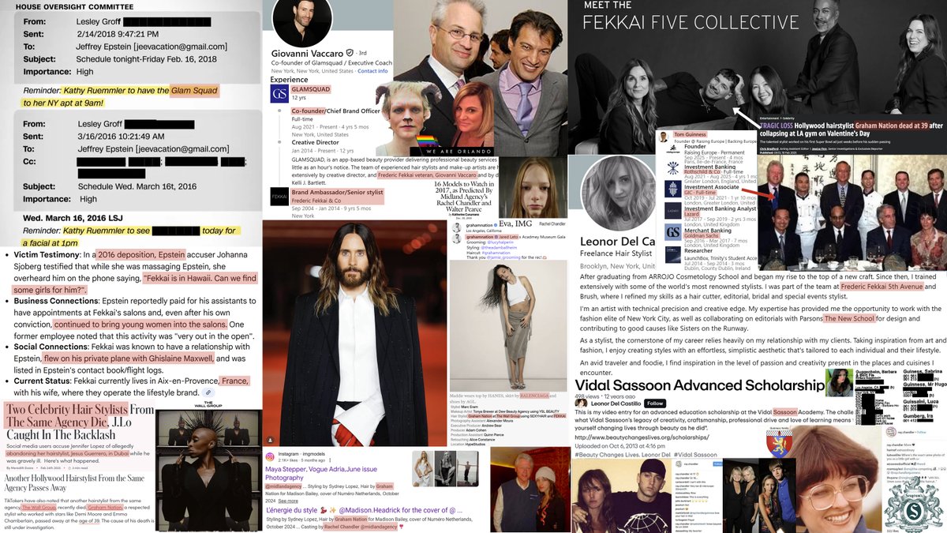Expand 'See more' on the Maya Stepper caption
This screenshot has width=947, height=533.
point(288,500)
